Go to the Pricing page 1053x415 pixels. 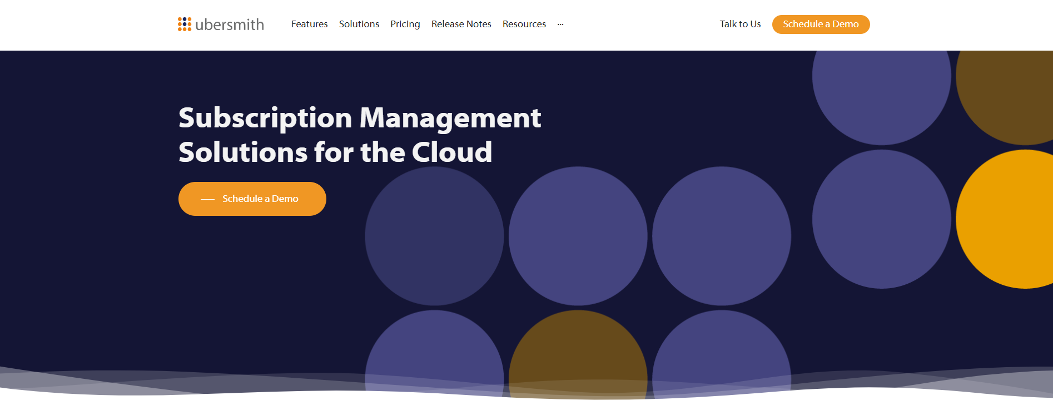[405, 24]
